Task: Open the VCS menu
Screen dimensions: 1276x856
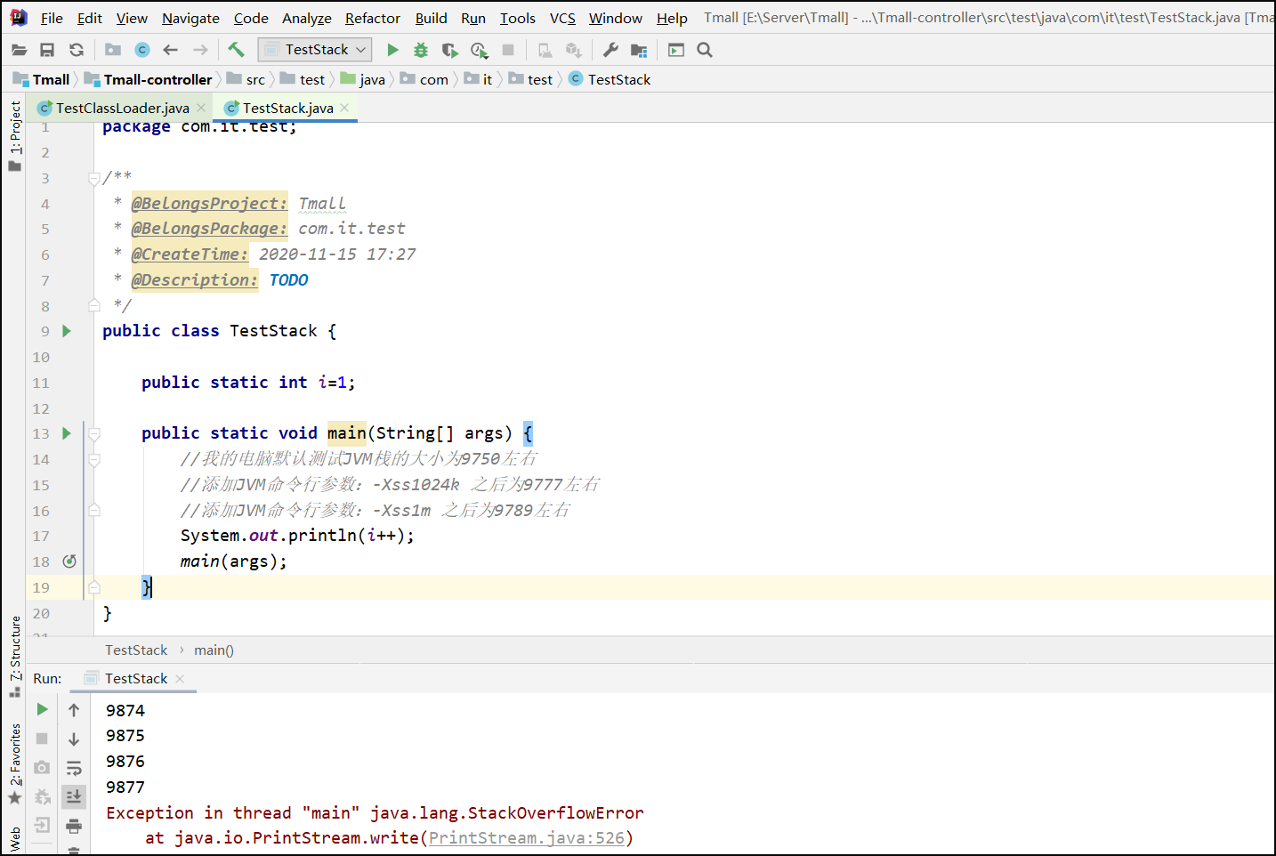Action: 562,18
